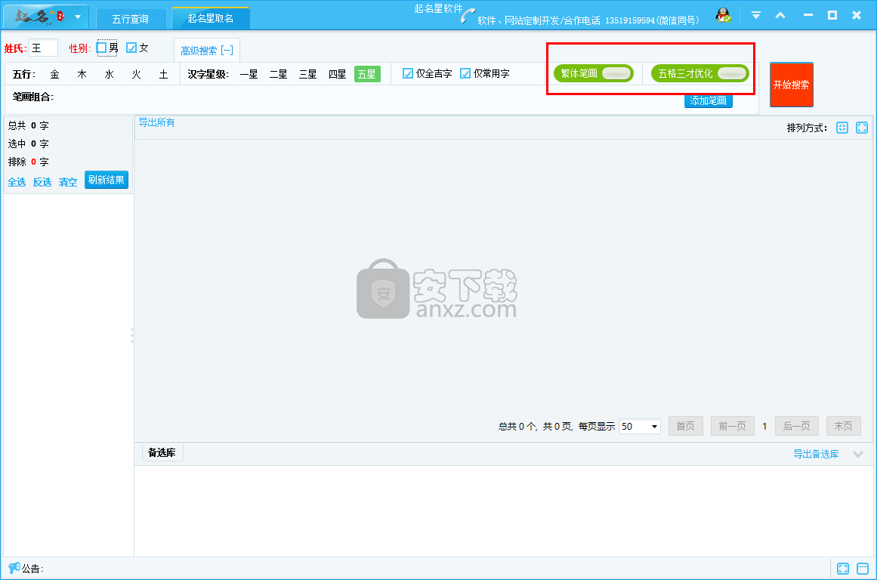Click the 姓氏 surname input field

(43, 48)
